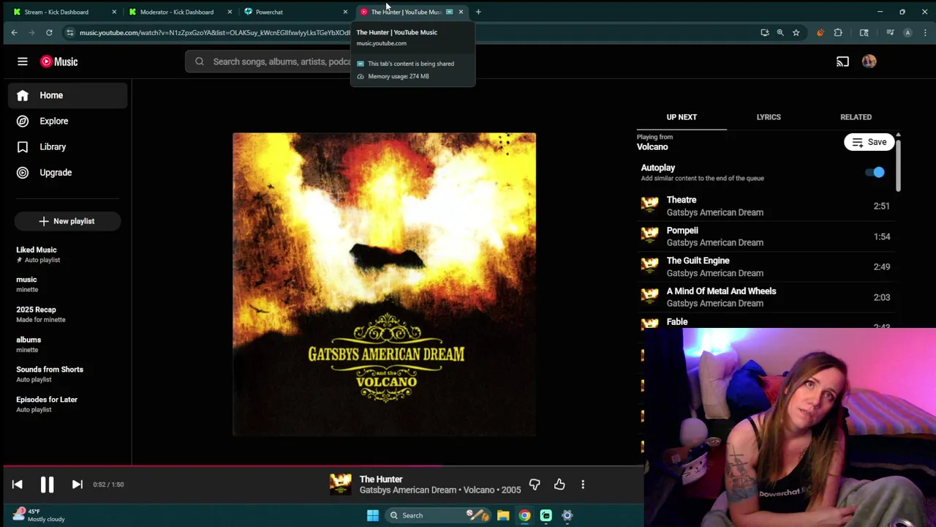Go to Home in sidebar
The image size is (936, 527).
[x=67, y=95]
